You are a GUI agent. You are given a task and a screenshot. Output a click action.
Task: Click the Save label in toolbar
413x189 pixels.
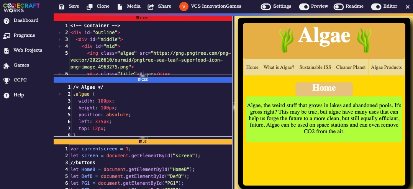74,6
